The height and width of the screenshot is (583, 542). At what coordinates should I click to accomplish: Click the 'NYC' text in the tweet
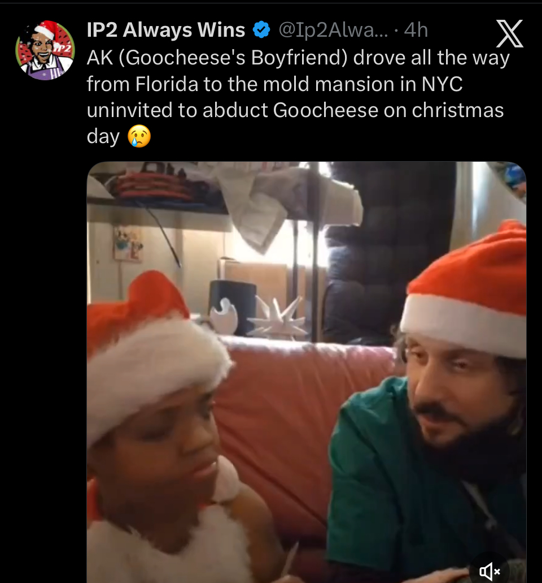point(442,84)
